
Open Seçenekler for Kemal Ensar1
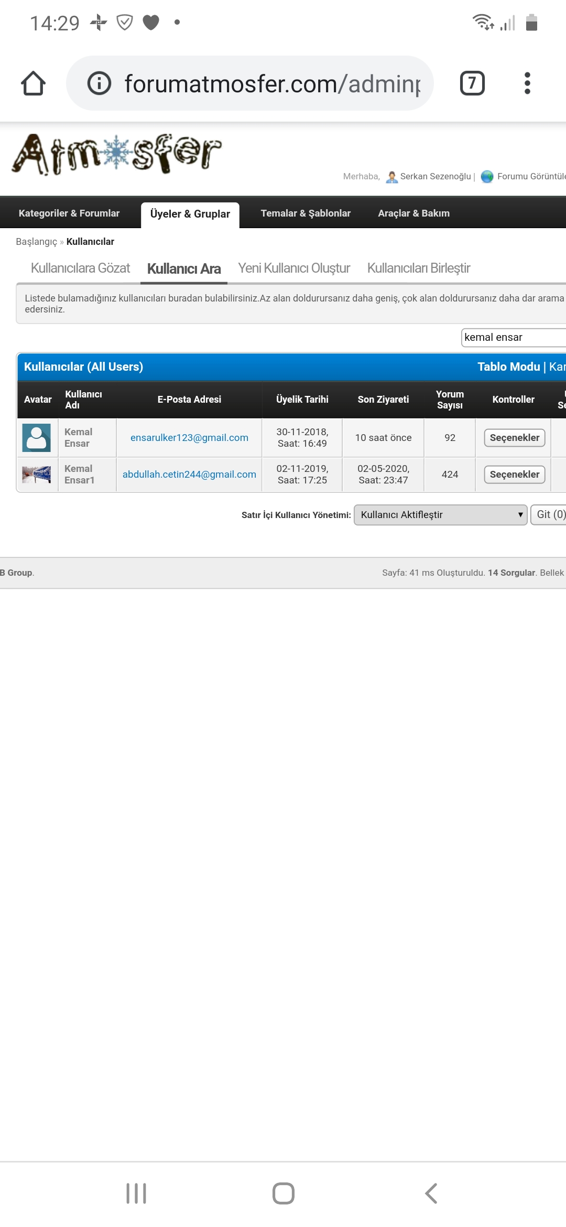click(x=514, y=475)
